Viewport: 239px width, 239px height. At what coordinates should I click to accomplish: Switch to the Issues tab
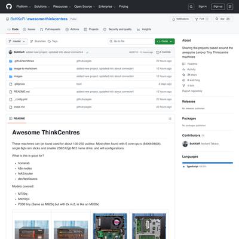29,29
